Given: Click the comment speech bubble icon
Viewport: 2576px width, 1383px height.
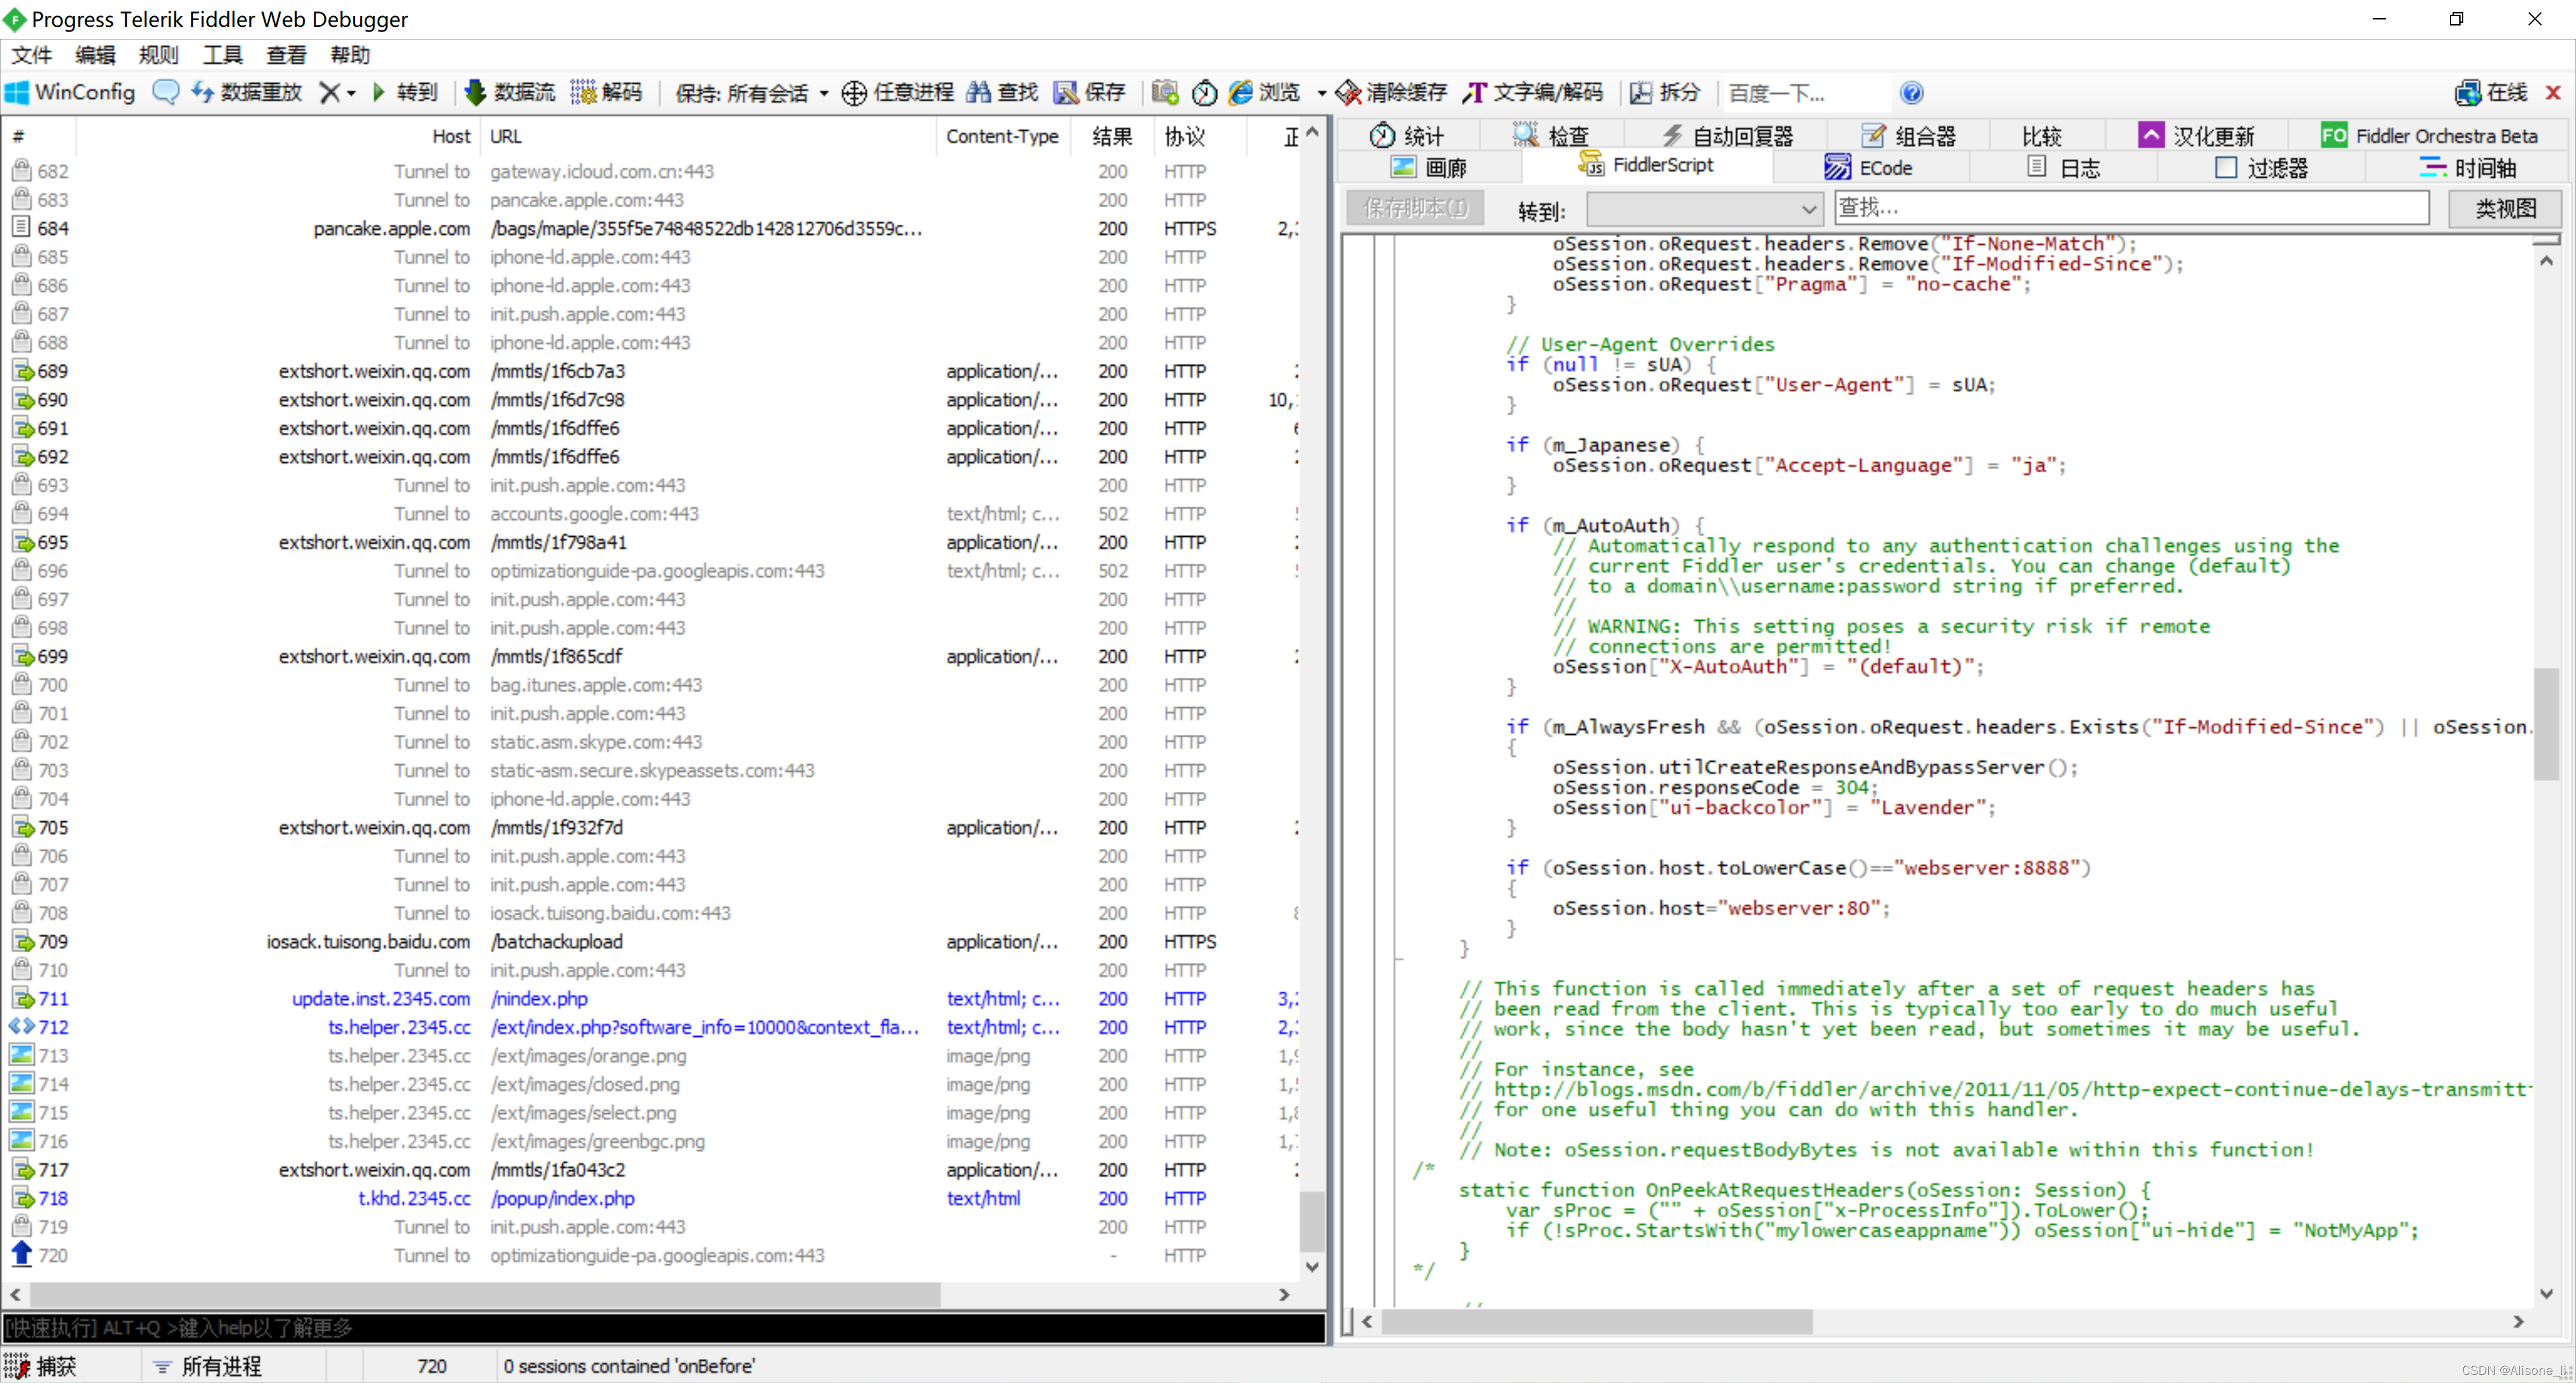Looking at the screenshot, I should pyautogui.click(x=166, y=92).
